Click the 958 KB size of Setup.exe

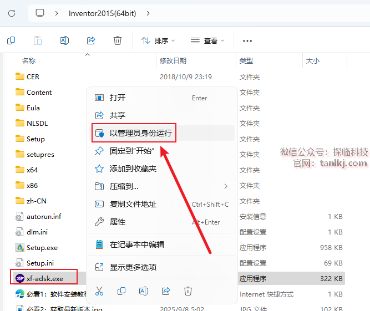[331, 248]
